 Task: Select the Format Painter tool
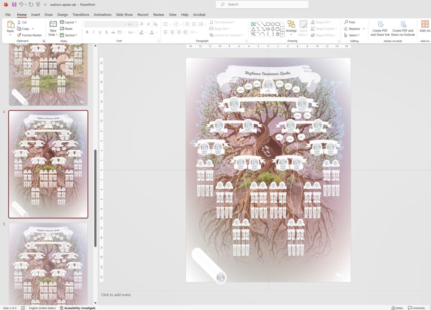tap(29, 35)
